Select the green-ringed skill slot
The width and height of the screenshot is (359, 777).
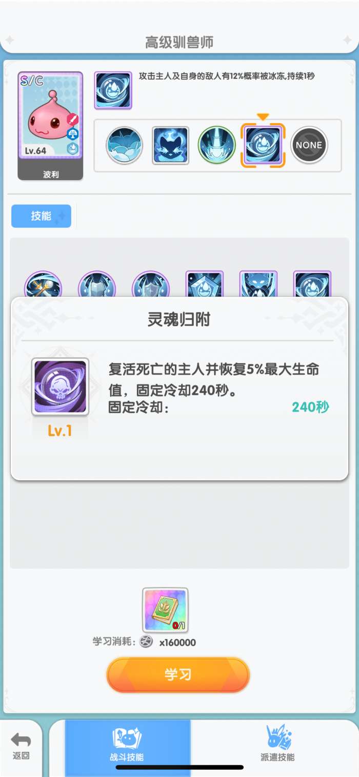[217, 145]
